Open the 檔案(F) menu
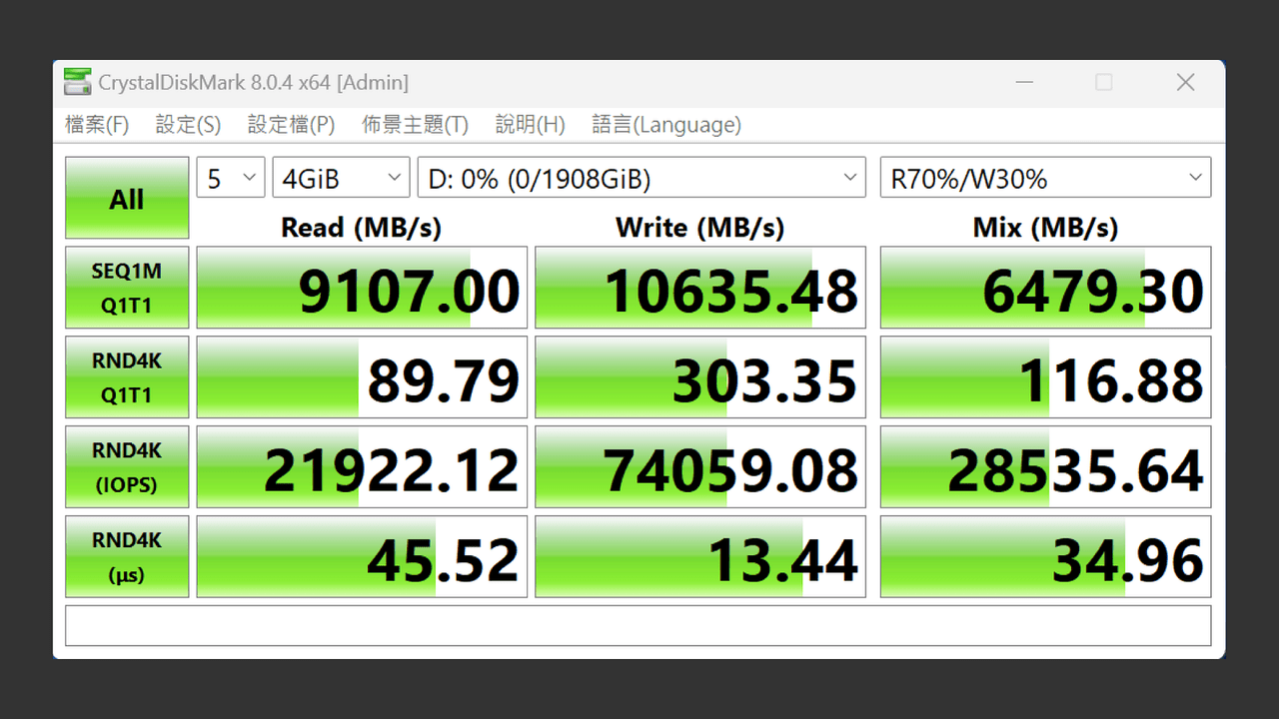Viewport: 1279px width, 719px height. 97,125
